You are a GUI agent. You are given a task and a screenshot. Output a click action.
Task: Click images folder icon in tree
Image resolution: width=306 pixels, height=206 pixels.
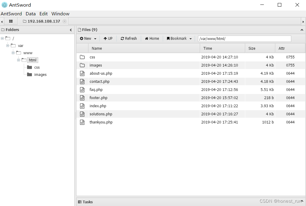point(29,74)
